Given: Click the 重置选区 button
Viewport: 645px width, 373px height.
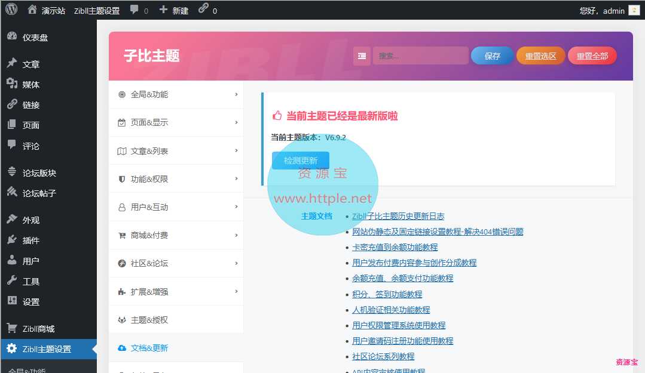Looking at the screenshot, I should coord(540,56).
